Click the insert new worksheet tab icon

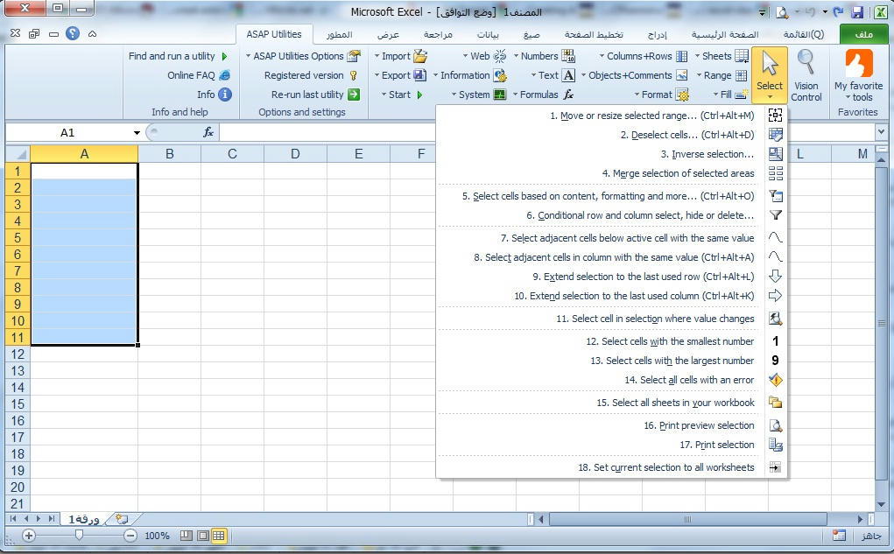122,519
